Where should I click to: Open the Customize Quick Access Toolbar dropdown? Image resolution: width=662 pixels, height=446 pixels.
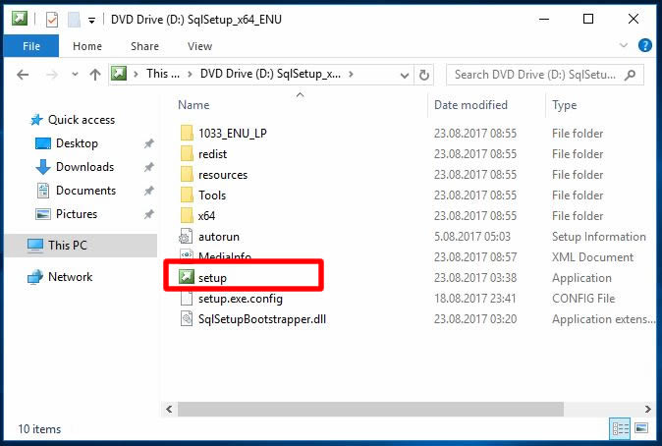91,19
